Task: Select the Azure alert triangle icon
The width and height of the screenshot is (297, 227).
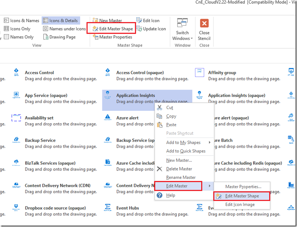Action: coord(107,117)
